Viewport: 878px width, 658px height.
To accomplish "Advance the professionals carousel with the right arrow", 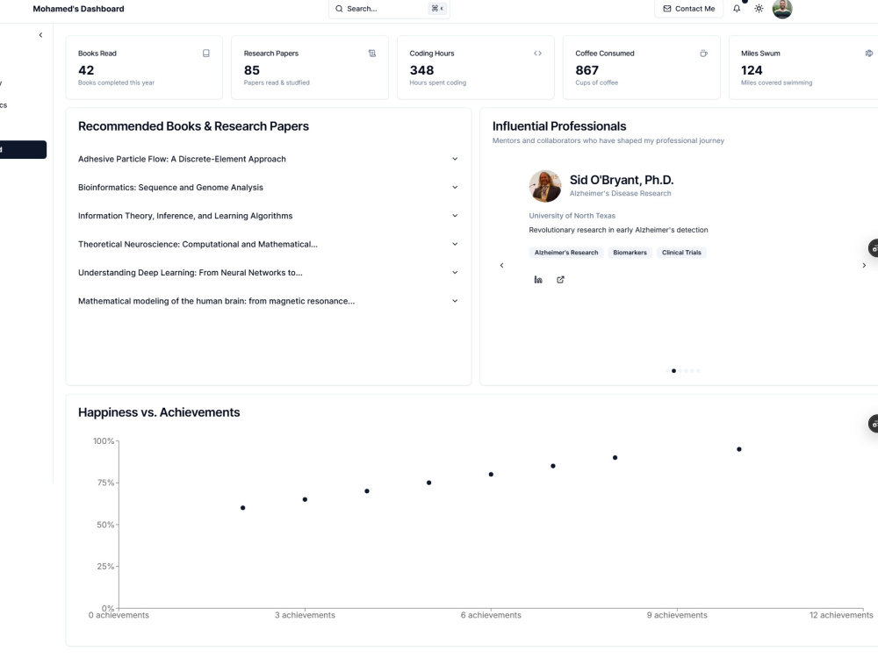I will (x=864, y=265).
